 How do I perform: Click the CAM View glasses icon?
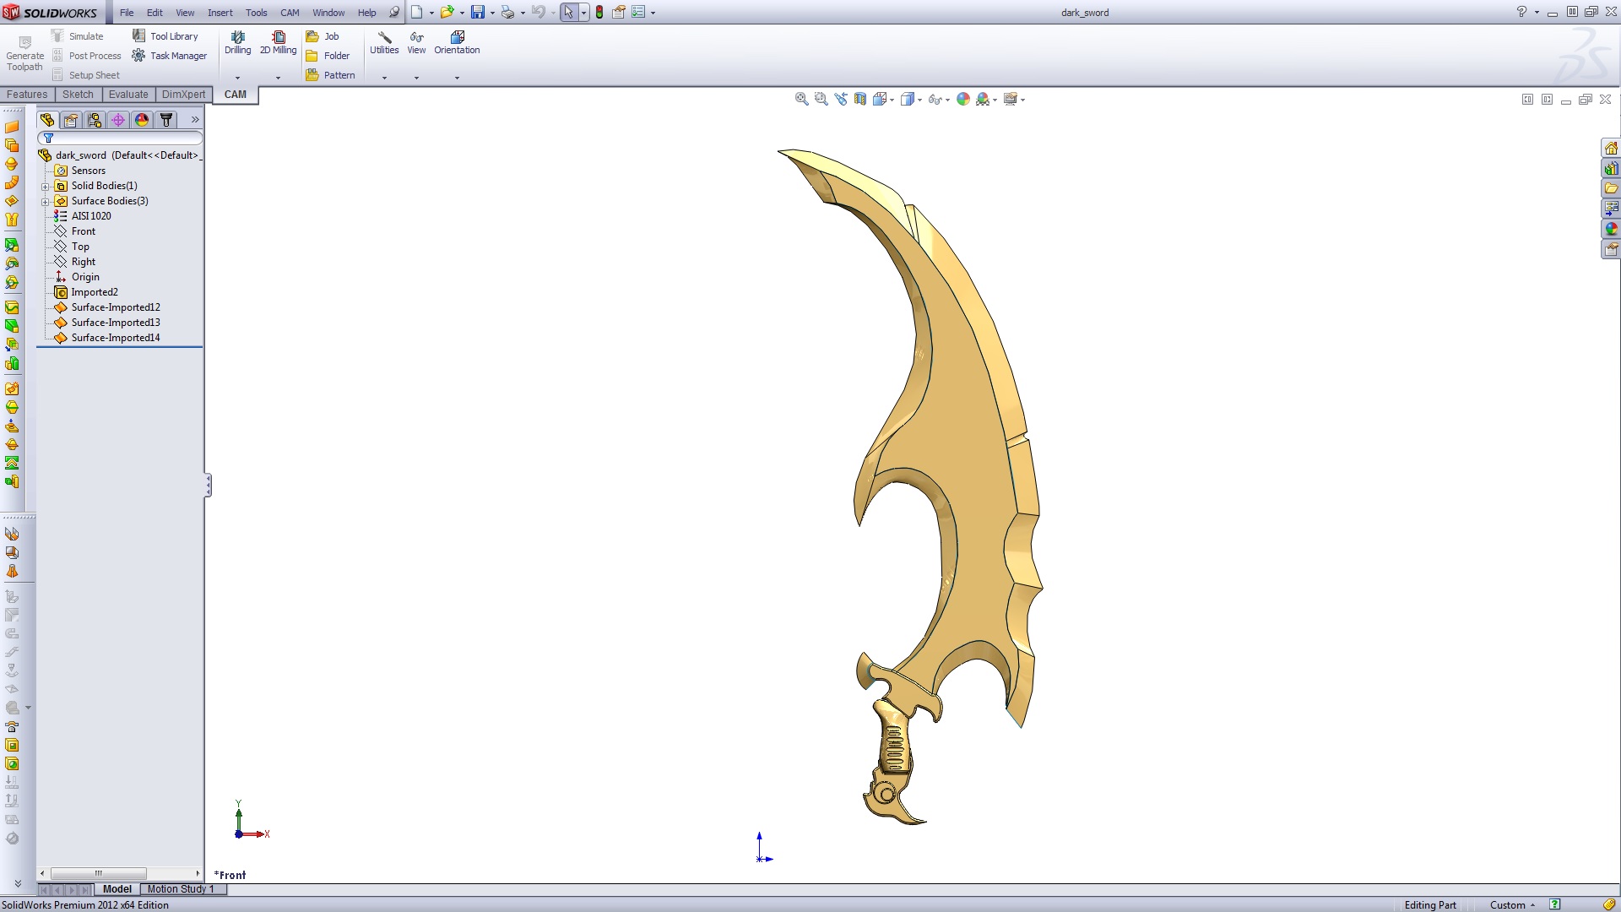[416, 37]
